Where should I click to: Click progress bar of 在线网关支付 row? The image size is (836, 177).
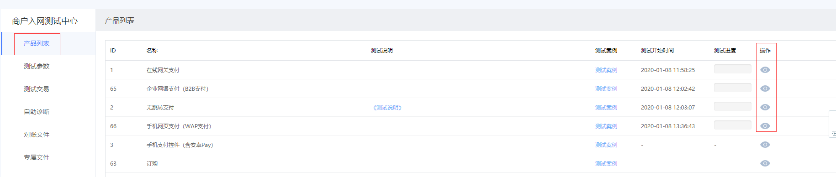click(732, 69)
